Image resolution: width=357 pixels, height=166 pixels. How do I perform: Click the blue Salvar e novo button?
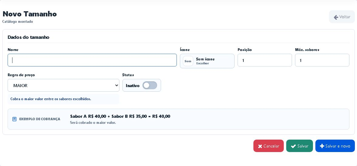[x=335, y=146]
